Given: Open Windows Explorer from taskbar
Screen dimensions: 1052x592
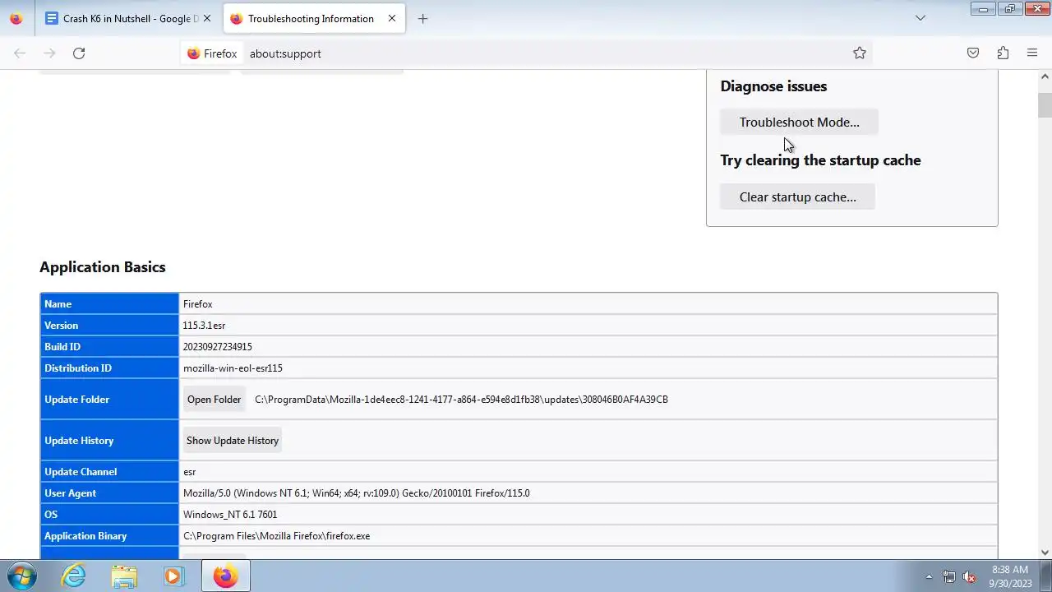Looking at the screenshot, I should point(123,576).
